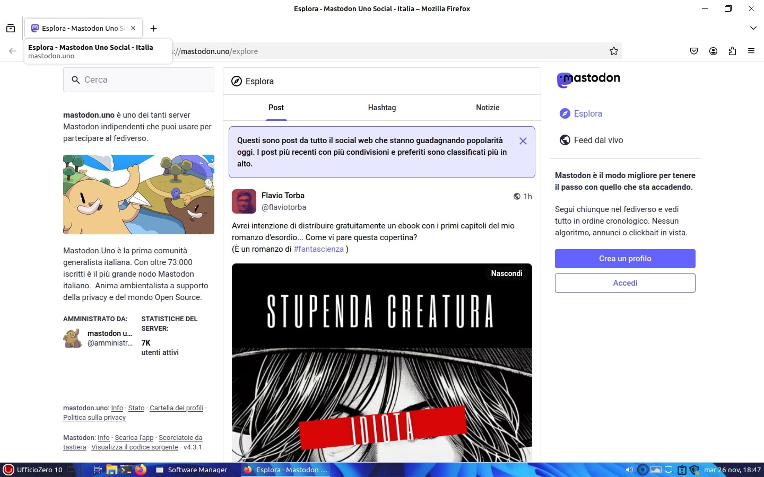The image size is (764, 477).
Task: Open the network connection tray icon
Action: 669,470
